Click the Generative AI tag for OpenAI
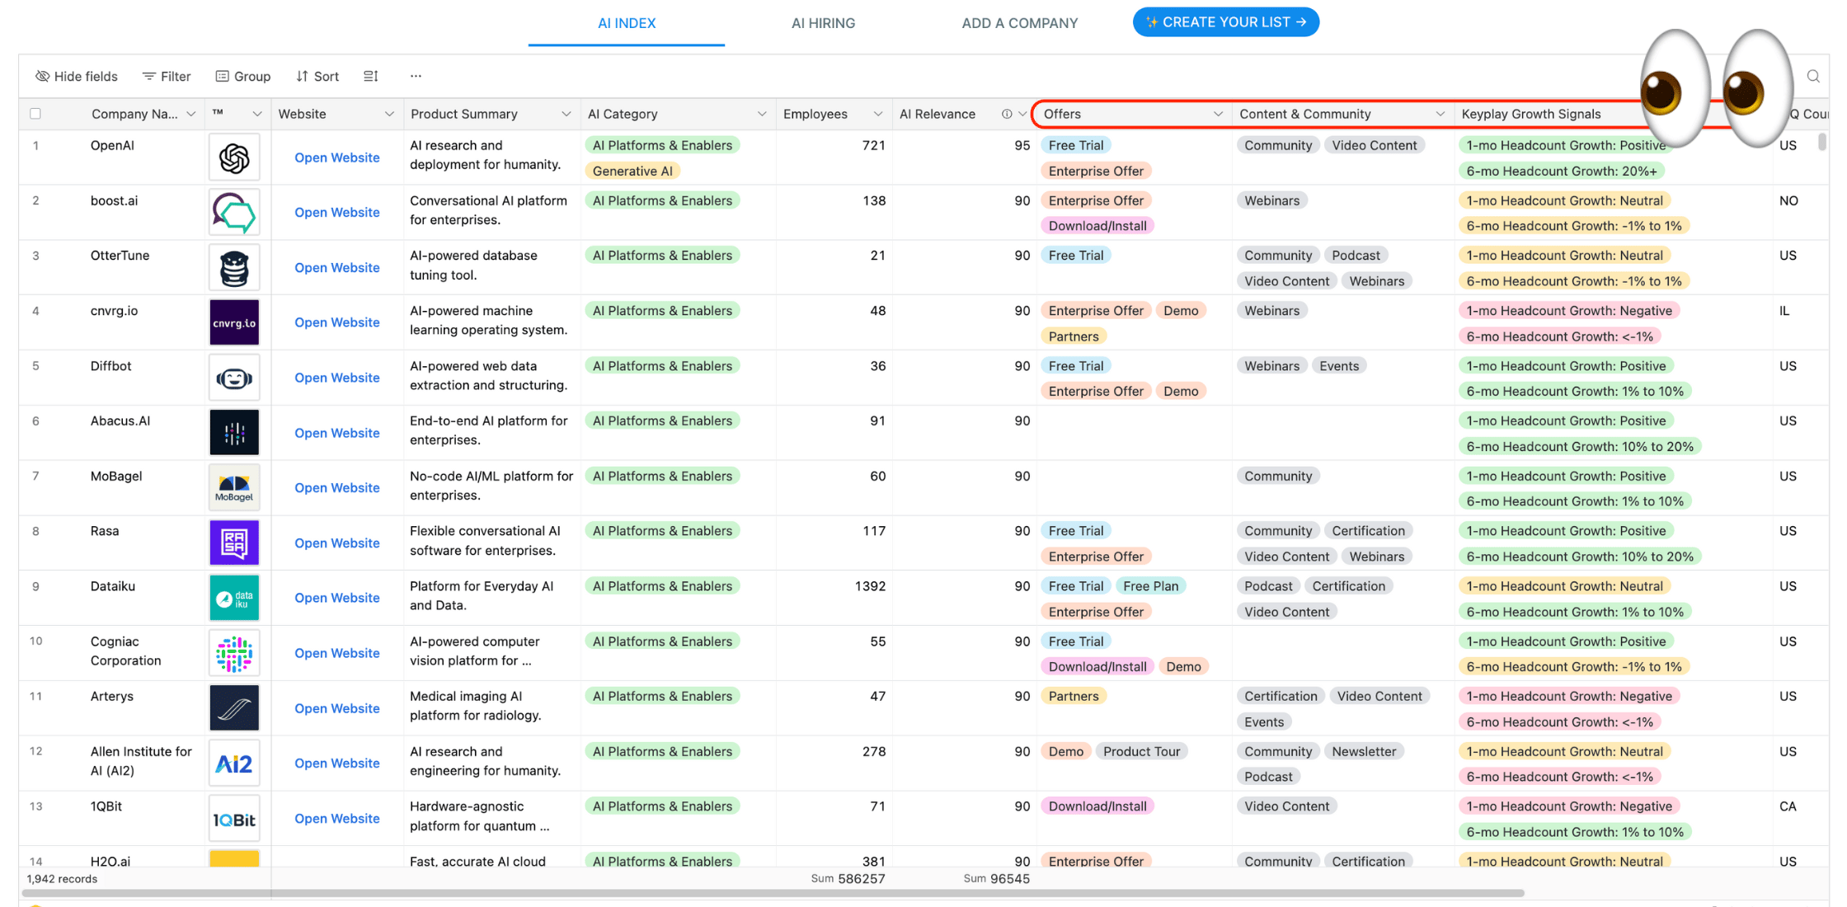1847x907 pixels. tap(632, 171)
